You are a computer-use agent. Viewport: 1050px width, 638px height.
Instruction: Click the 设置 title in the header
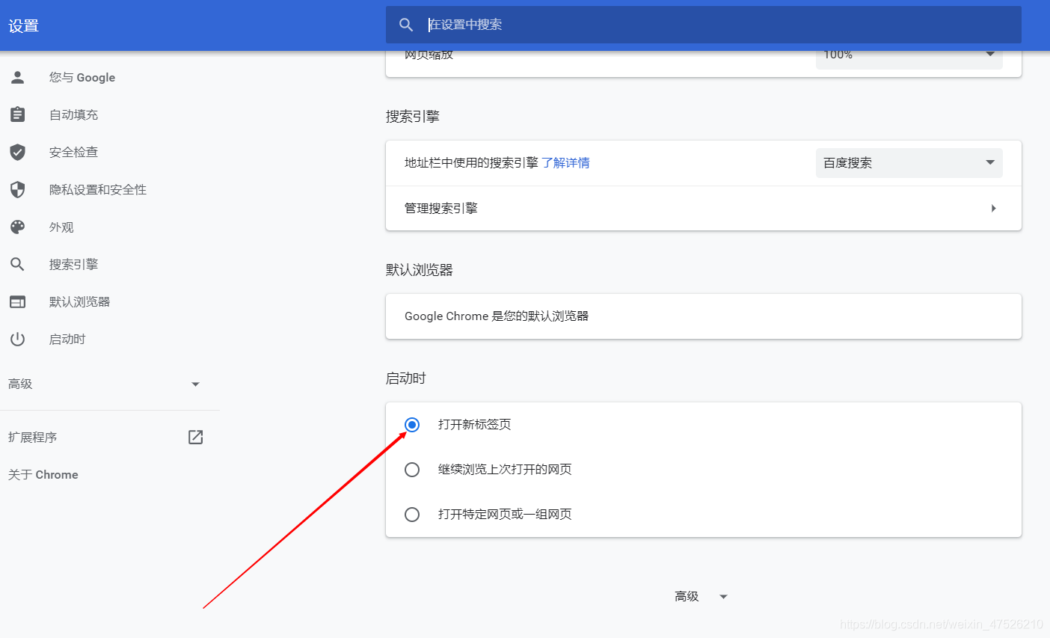click(23, 25)
